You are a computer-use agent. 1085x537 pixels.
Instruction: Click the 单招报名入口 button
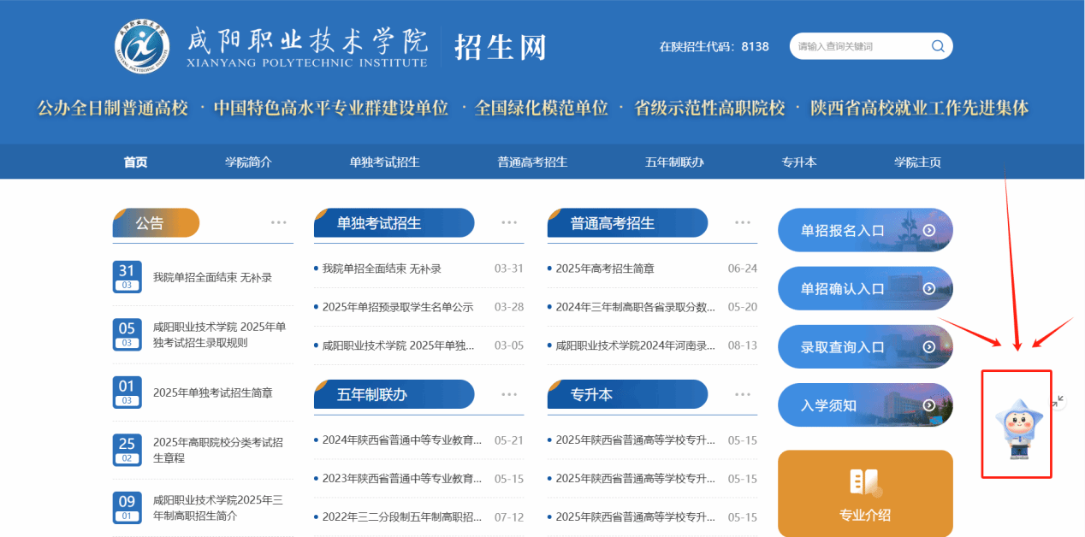tap(865, 230)
